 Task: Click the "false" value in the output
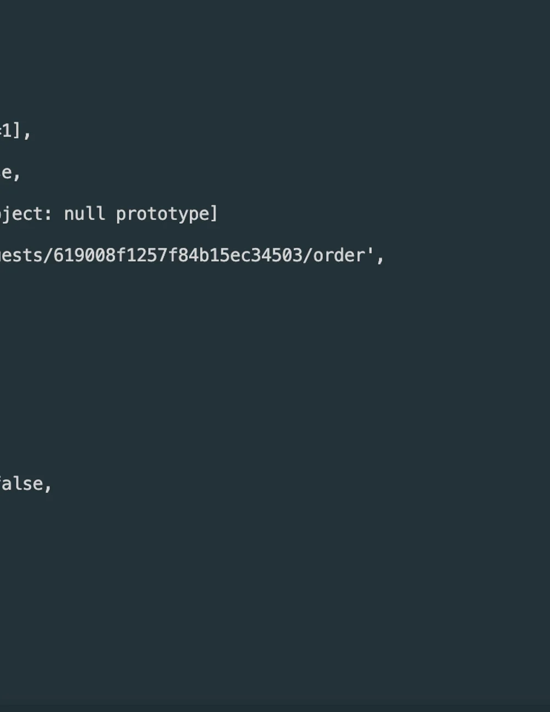pyautogui.click(x=21, y=484)
